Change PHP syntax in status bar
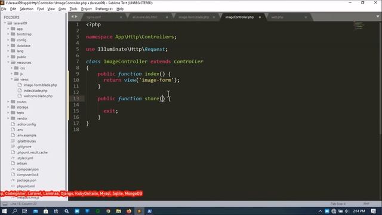 click(x=366, y=204)
